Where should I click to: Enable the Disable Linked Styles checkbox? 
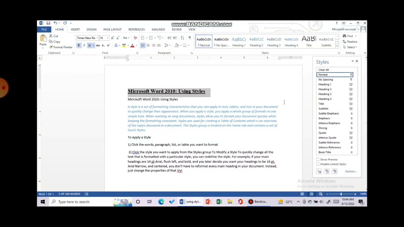click(x=318, y=164)
